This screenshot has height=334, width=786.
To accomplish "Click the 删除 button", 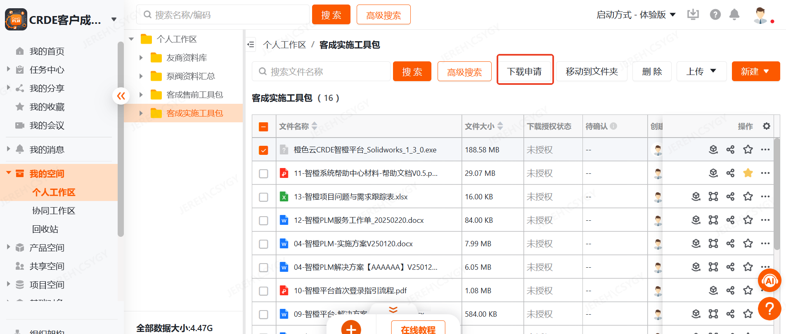I will click(652, 71).
